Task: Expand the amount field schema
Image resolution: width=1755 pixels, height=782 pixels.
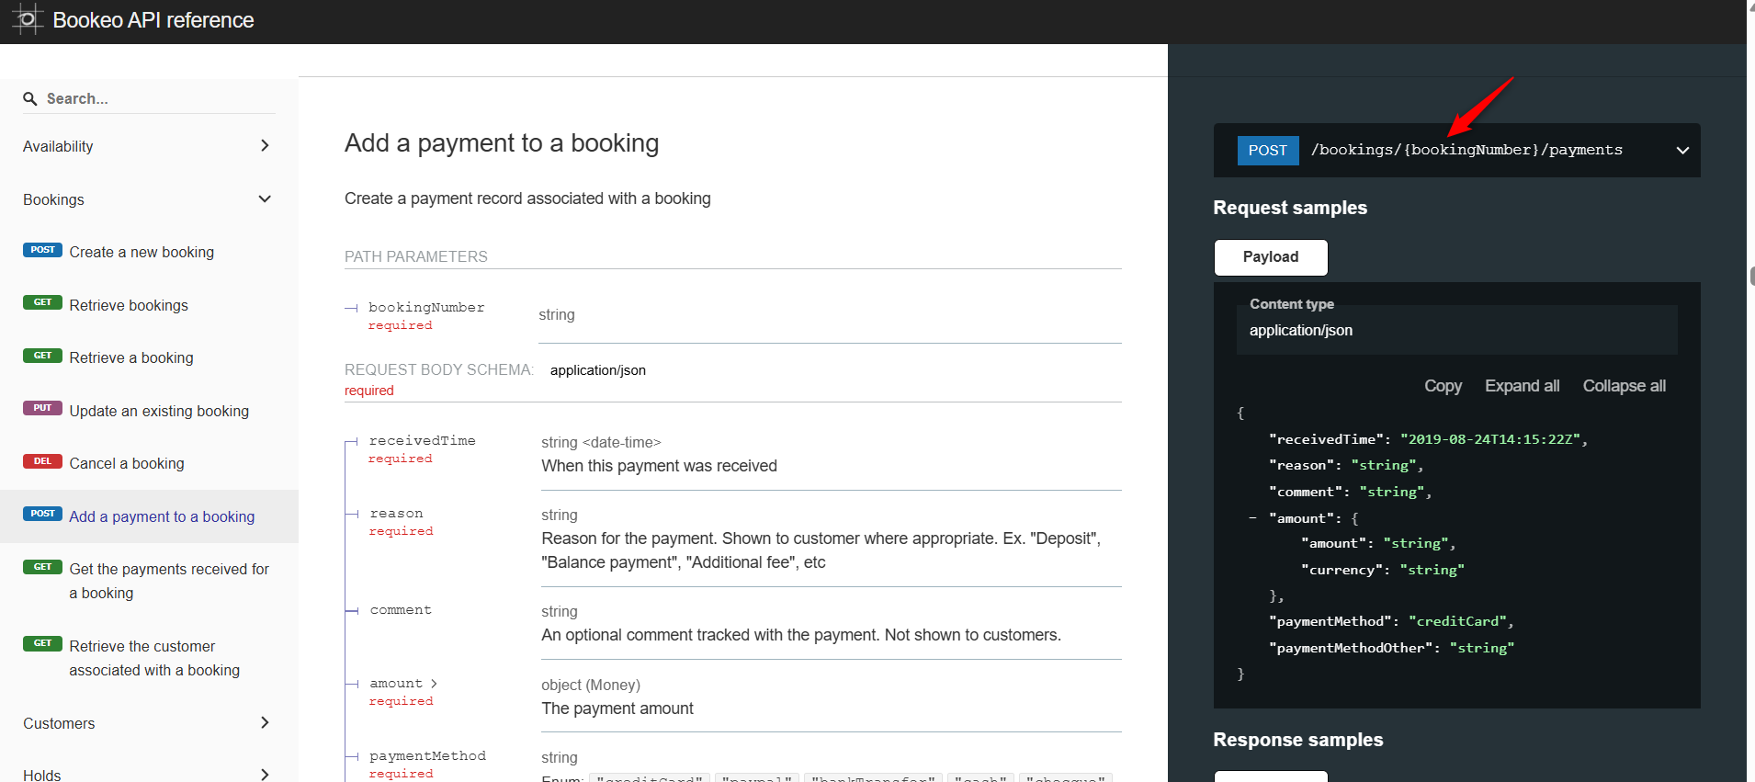Action: click(x=434, y=684)
